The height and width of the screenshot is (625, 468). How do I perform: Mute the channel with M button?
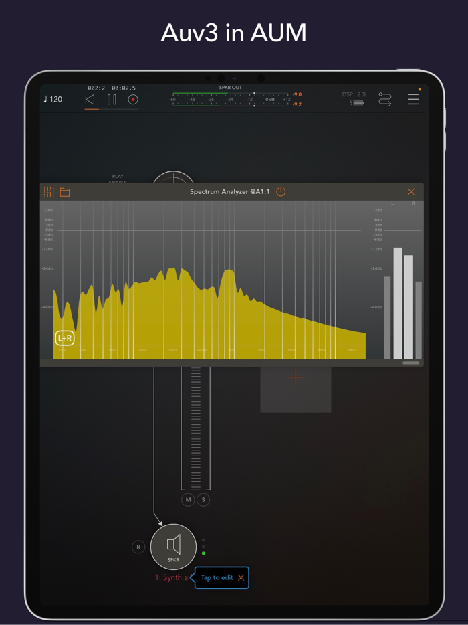point(188,499)
